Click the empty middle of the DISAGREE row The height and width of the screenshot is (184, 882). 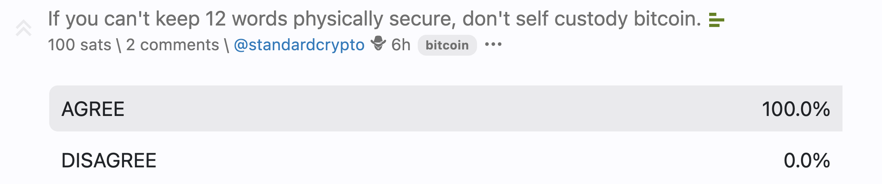[x=446, y=160]
